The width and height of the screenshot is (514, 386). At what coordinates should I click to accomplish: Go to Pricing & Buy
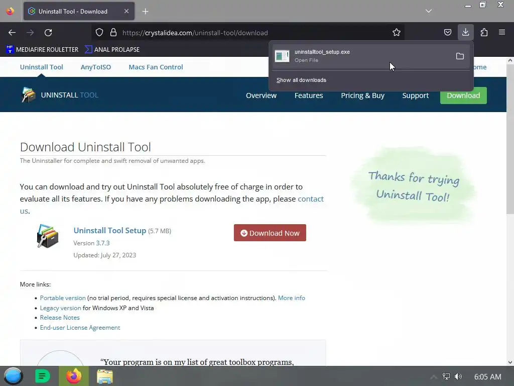click(x=362, y=95)
